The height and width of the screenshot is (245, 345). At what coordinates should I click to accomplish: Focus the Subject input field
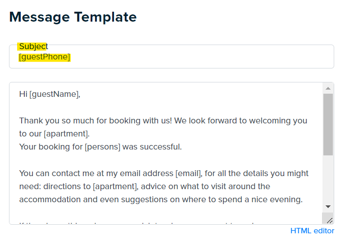[x=172, y=57]
